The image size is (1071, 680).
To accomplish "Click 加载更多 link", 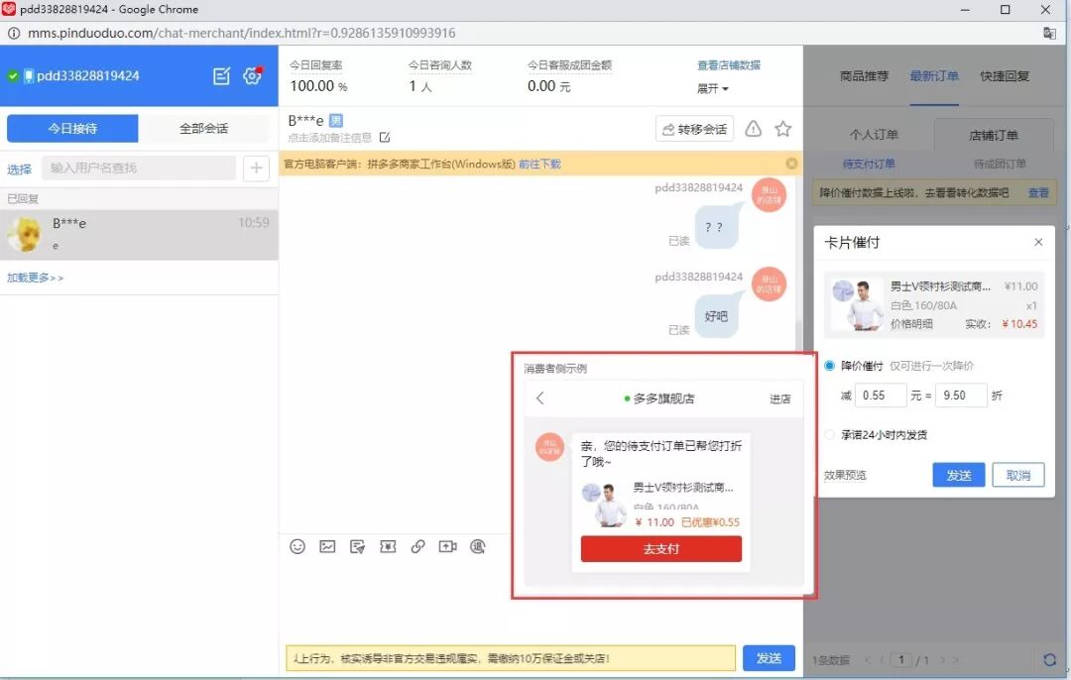I will tap(35, 278).
